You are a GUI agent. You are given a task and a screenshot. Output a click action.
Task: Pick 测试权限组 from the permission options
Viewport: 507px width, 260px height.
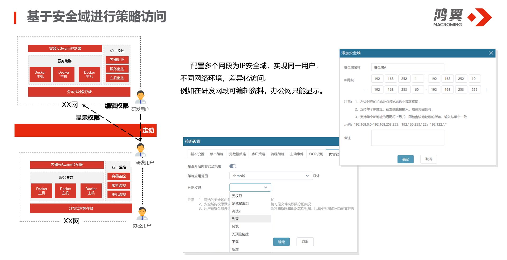coord(240,204)
